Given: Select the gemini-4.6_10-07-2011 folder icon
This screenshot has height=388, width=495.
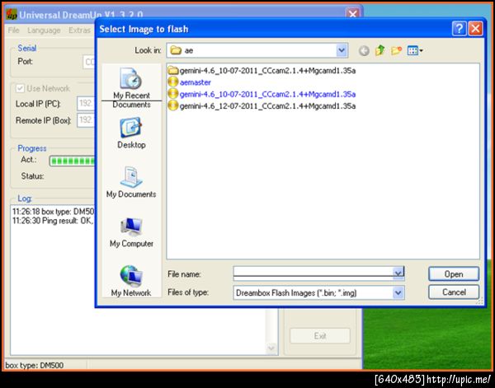Looking at the screenshot, I should [173, 70].
